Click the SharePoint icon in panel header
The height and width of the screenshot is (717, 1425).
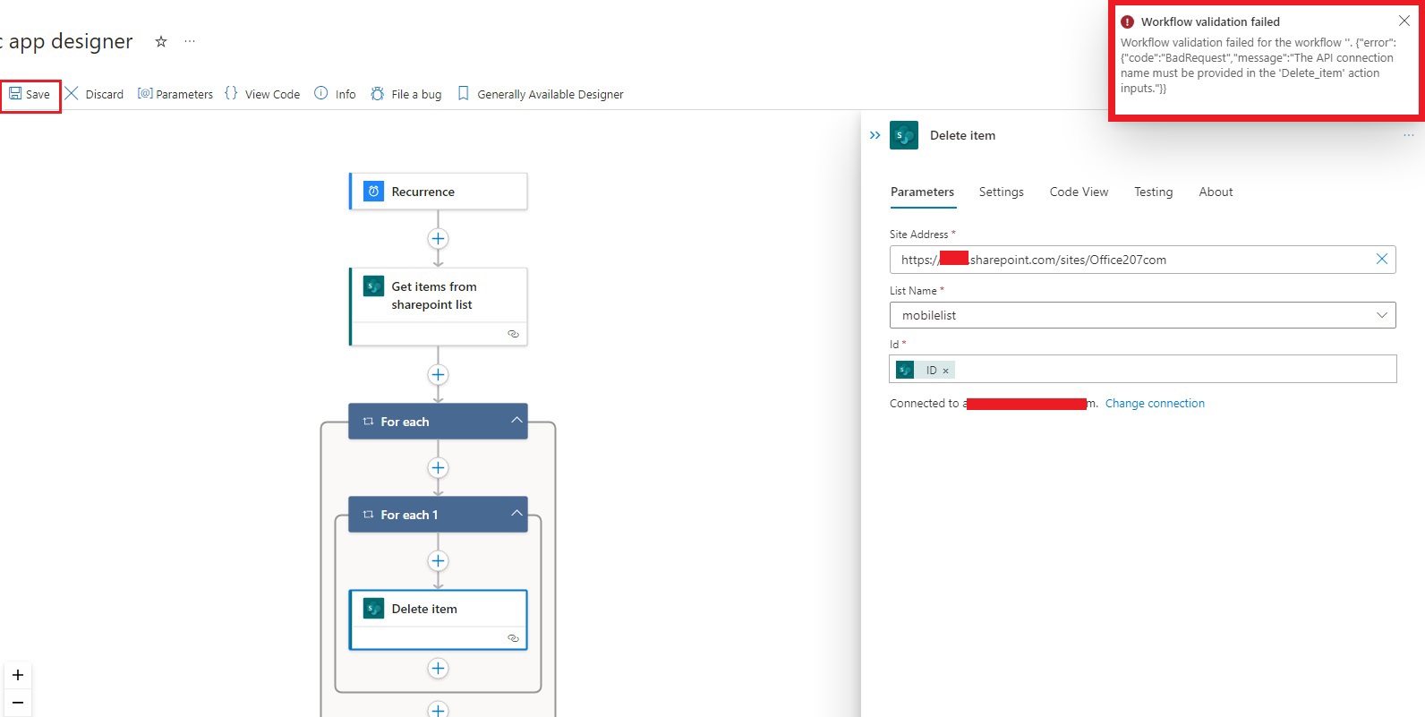[904, 135]
